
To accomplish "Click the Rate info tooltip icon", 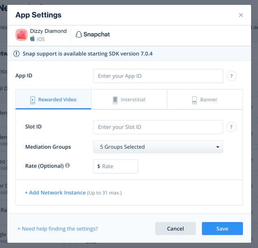I will (x=67, y=165).
